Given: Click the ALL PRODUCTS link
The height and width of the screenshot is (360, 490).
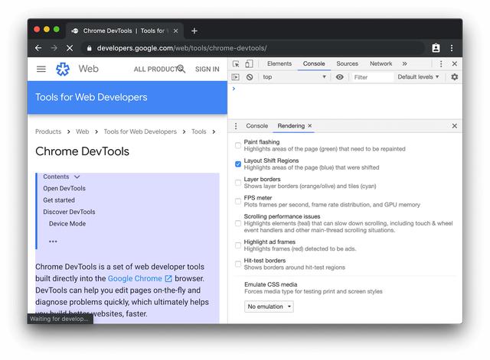Looking at the screenshot, I should point(155,70).
